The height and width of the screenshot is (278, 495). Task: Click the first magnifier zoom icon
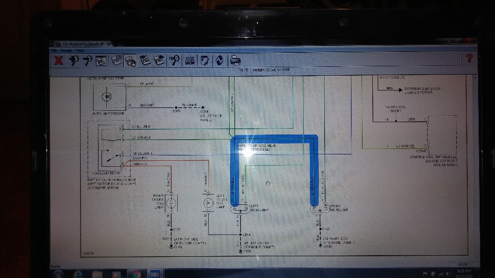tap(74, 60)
